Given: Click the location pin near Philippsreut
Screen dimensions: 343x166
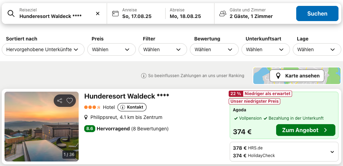Looking at the screenshot, I should (86, 118).
